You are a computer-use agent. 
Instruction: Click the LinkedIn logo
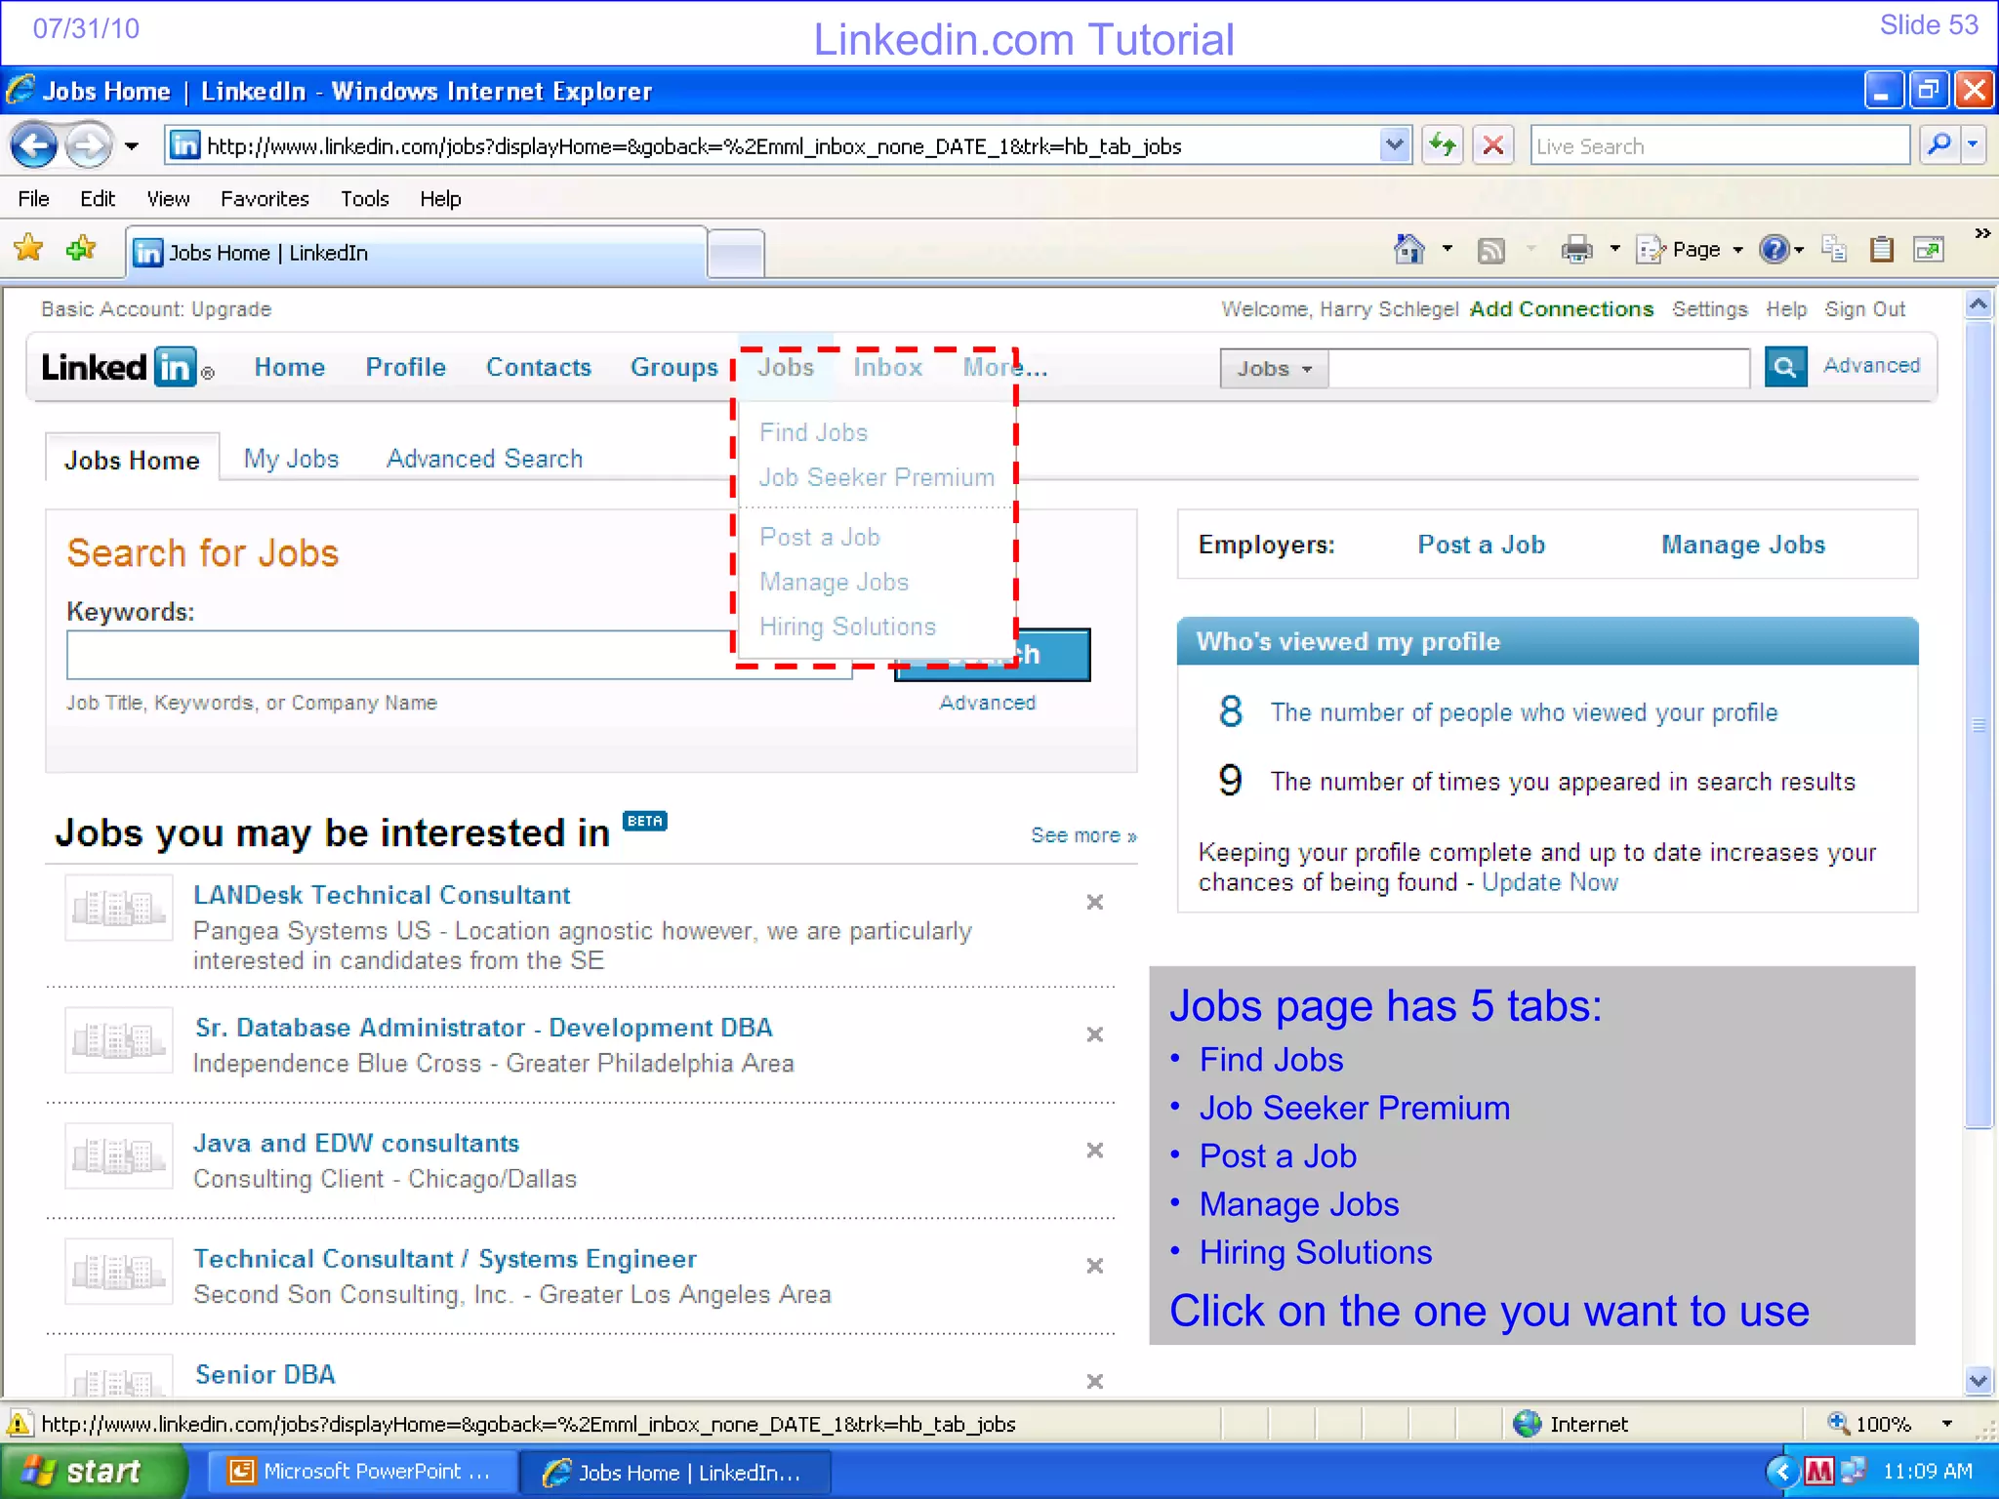(127, 368)
